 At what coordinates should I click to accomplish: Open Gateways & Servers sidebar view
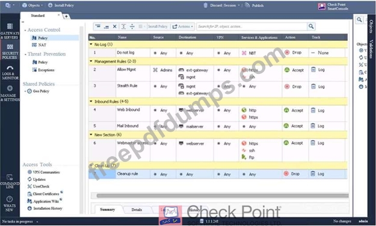tap(10, 31)
